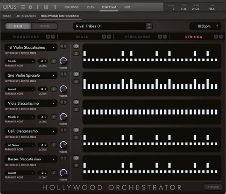Viewport: 226px width, 194px height.
Task: Open settings gear for 1st Violin pattern
Action: click(x=76, y=54)
